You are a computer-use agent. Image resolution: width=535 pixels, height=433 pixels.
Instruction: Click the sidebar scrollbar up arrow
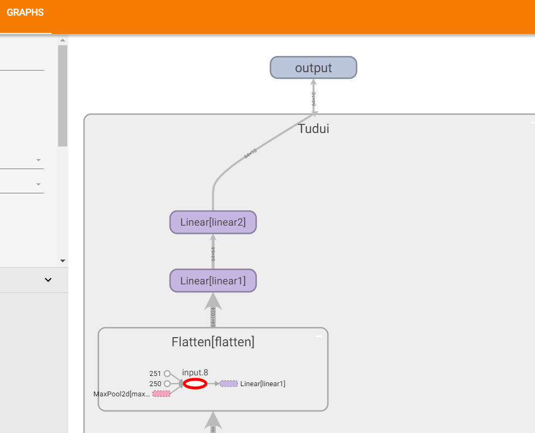pos(62,40)
